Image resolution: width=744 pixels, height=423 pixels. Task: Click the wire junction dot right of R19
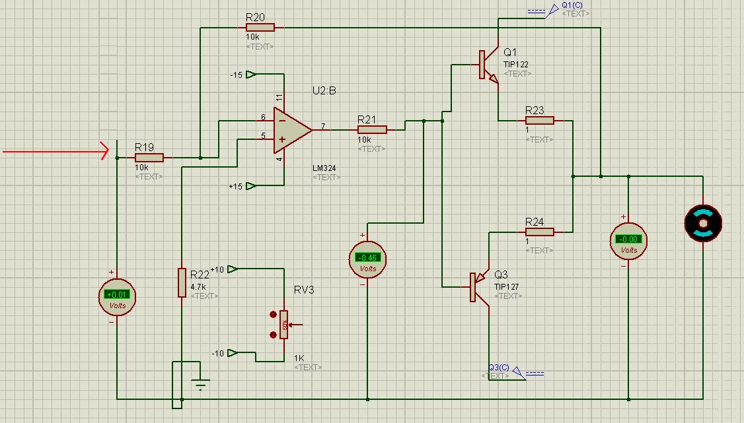[x=200, y=158]
